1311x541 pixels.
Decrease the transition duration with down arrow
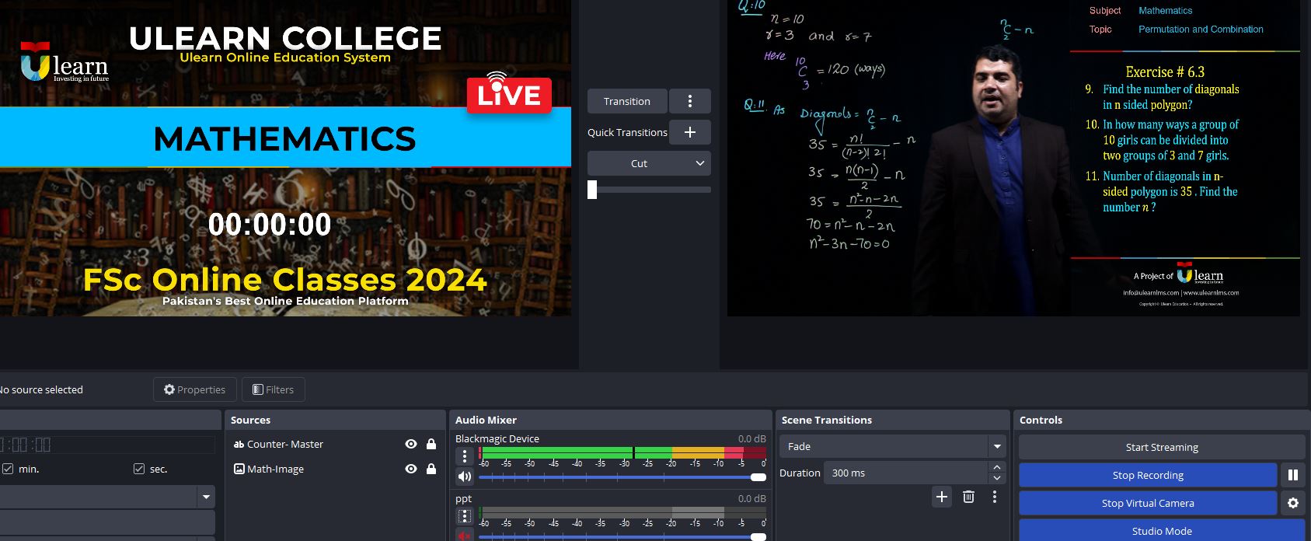point(997,478)
